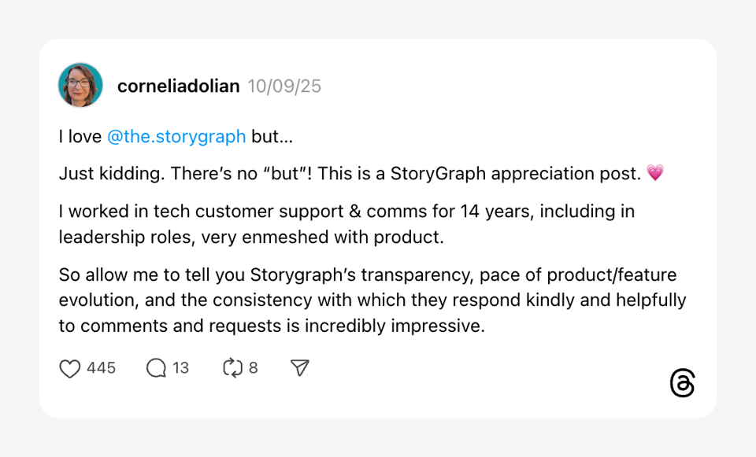Visit the corneliadolian username link
Image resolution: width=756 pixels, height=457 pixels.
tap(178, 87)
